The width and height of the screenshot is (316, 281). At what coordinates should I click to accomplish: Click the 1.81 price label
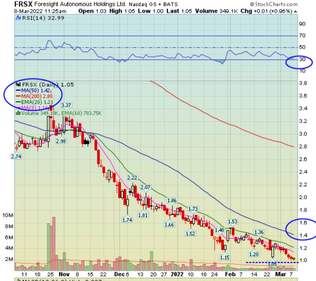click(x=143, y=215)
